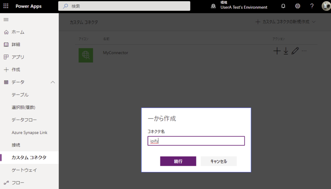Image resolution: width=331 pixels, height=189 pixels.
Task: Open アプリ in sidebar
Action: [x=18, y=57]
